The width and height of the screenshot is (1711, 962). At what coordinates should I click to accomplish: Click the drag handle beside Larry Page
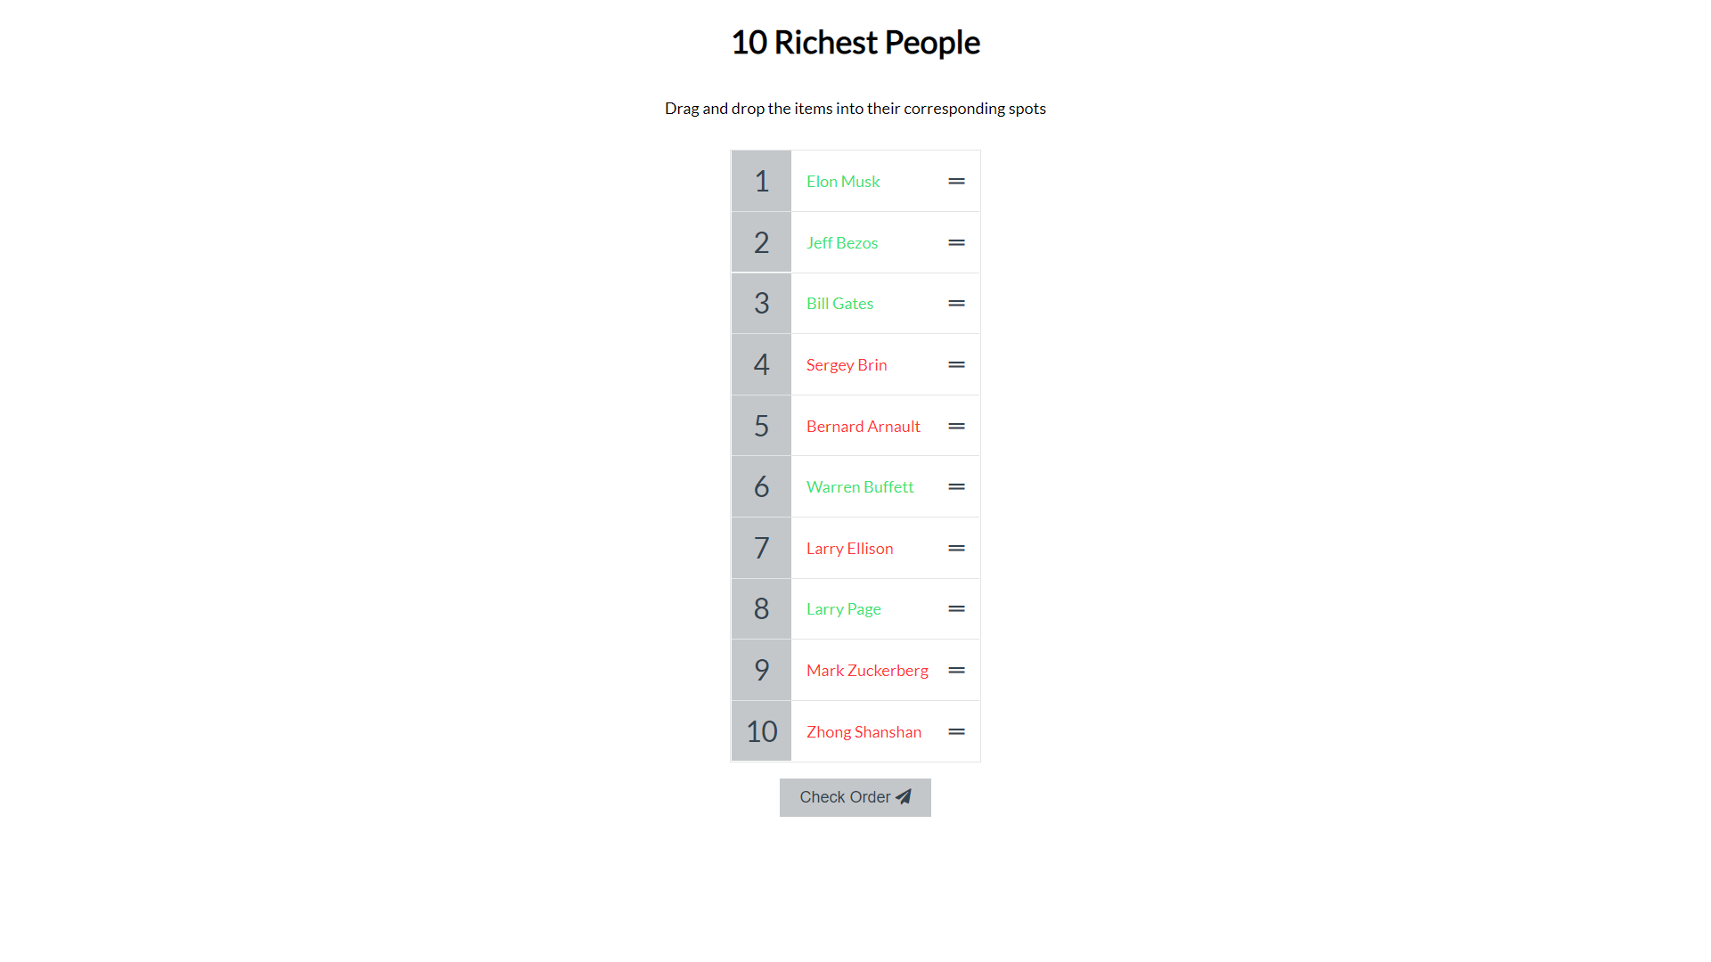coord(956,609)
